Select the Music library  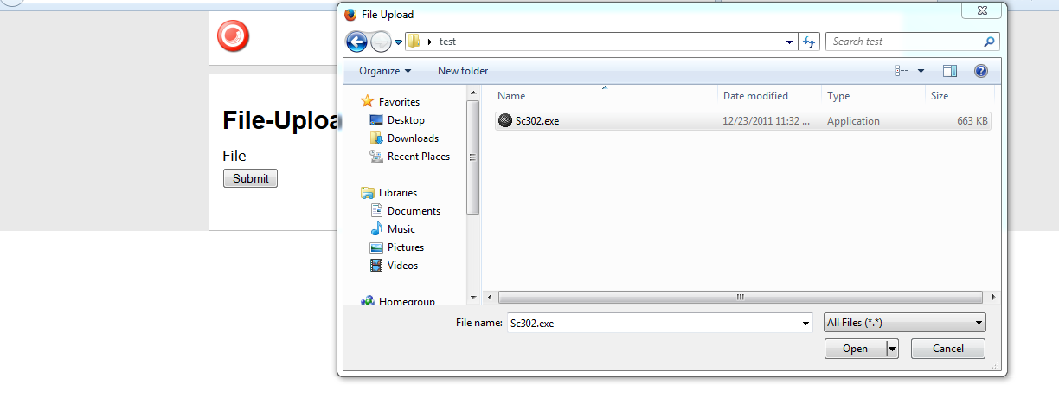point(401,229)
